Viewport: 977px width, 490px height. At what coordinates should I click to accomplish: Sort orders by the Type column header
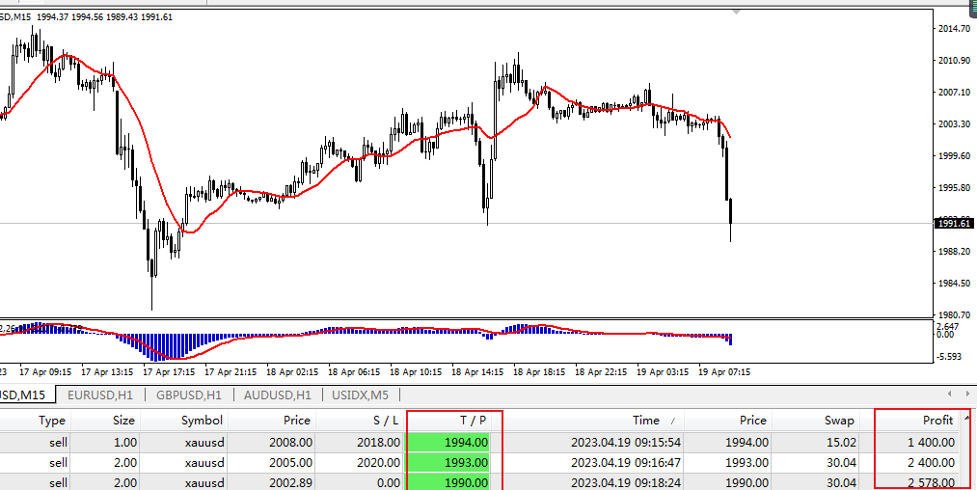(52, 421)
